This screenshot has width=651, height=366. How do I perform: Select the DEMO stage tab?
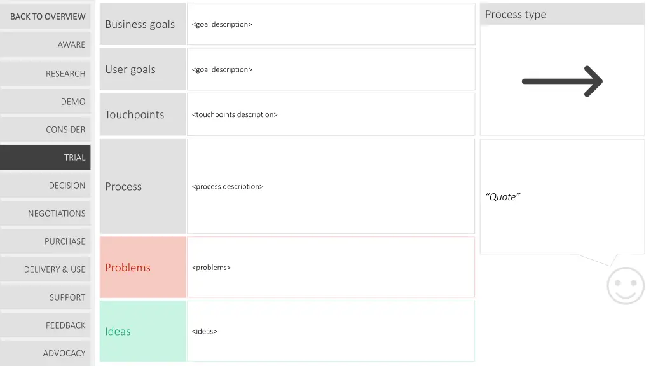point(46,102)
